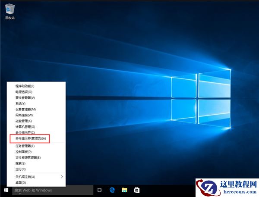The image size is (259, 197).
Task: Click the Windows Start button
Action: point(6,190)
